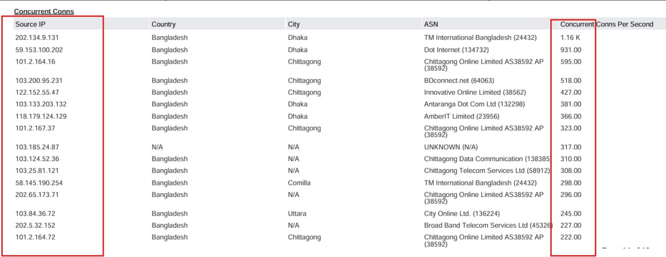Click the BDconnect.net (64063) ASN entry
The height and width of the screenshot is (257, 666).
pyautogui.click(x=459, y=80)
